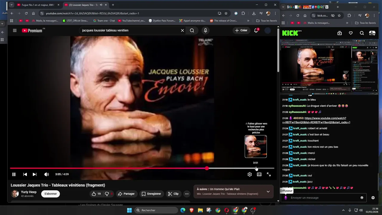Mute the Loussier tab using speaker icon
The width and height of the screenshot is (382, 215).
coord(101,5)
